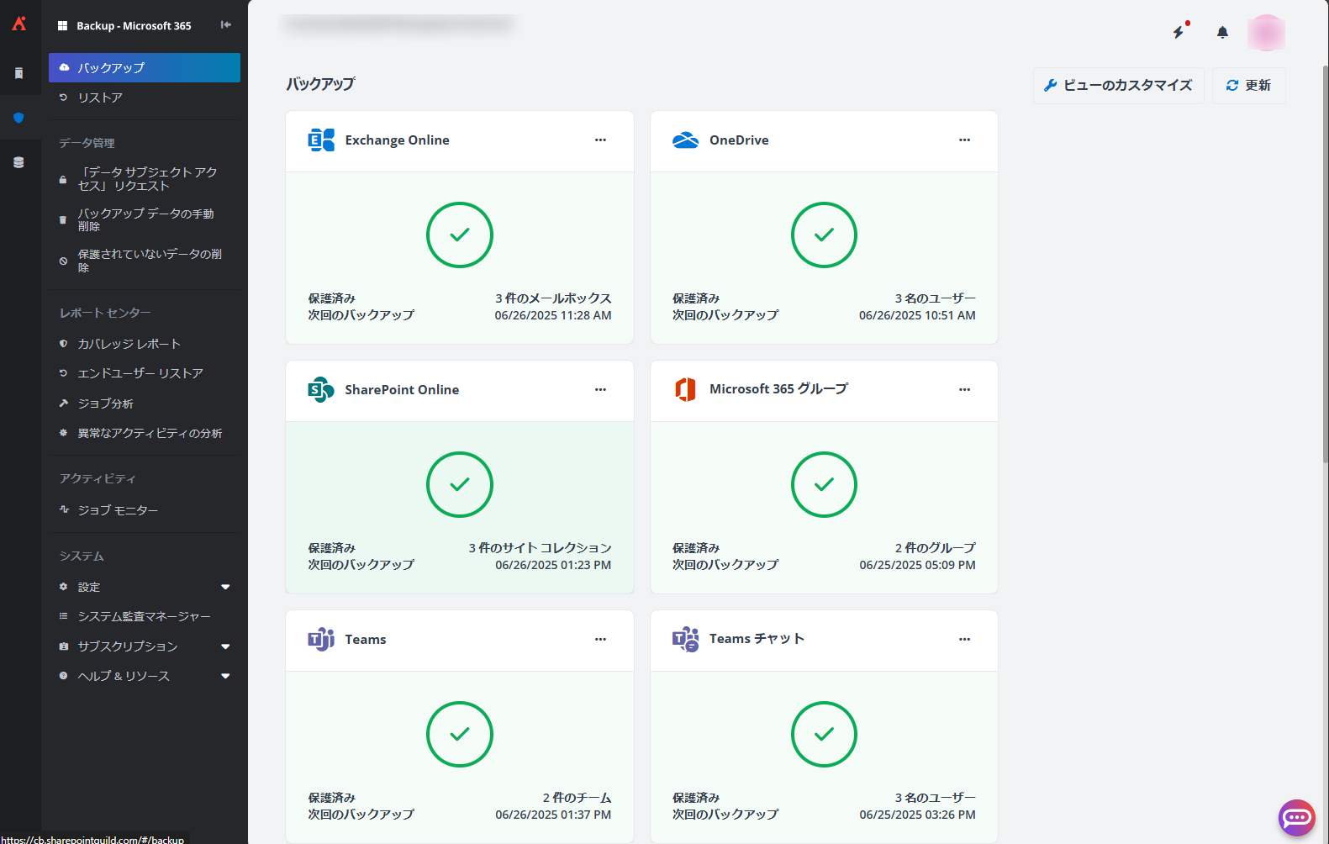Open the database stack icon in left rail
Screen dimensions: 1329x844
[19, 162]
